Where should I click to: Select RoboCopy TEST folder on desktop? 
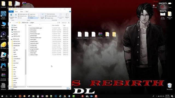(x=170, y=16)
